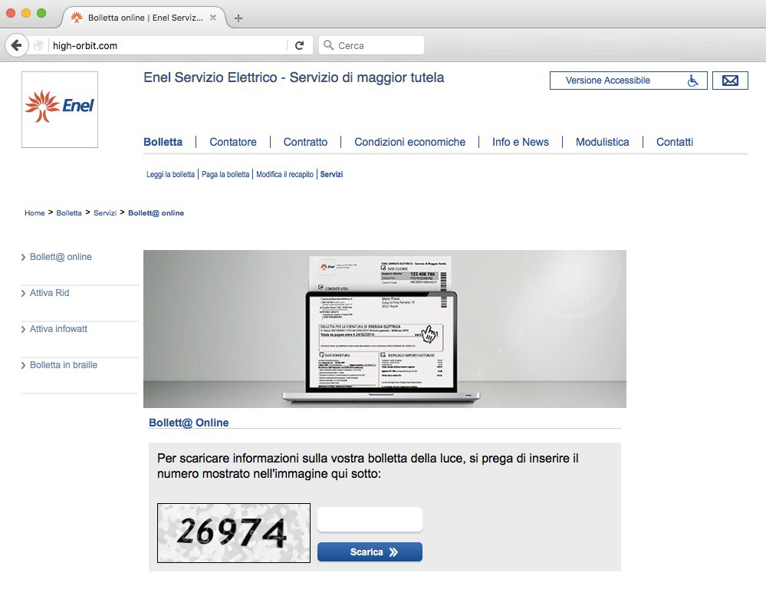
Task: Go to Info e News section
Action: tap(520, 142)
